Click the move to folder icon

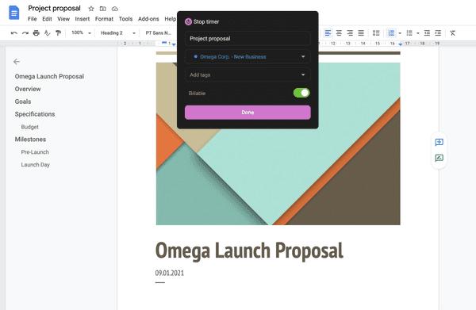point(103,9)
